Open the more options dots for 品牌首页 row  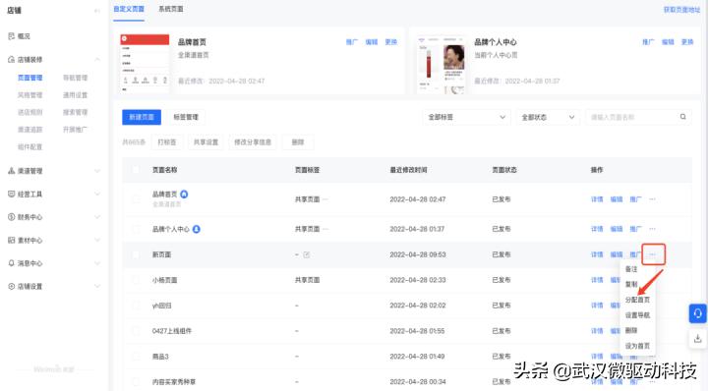[x=653, y=199]
